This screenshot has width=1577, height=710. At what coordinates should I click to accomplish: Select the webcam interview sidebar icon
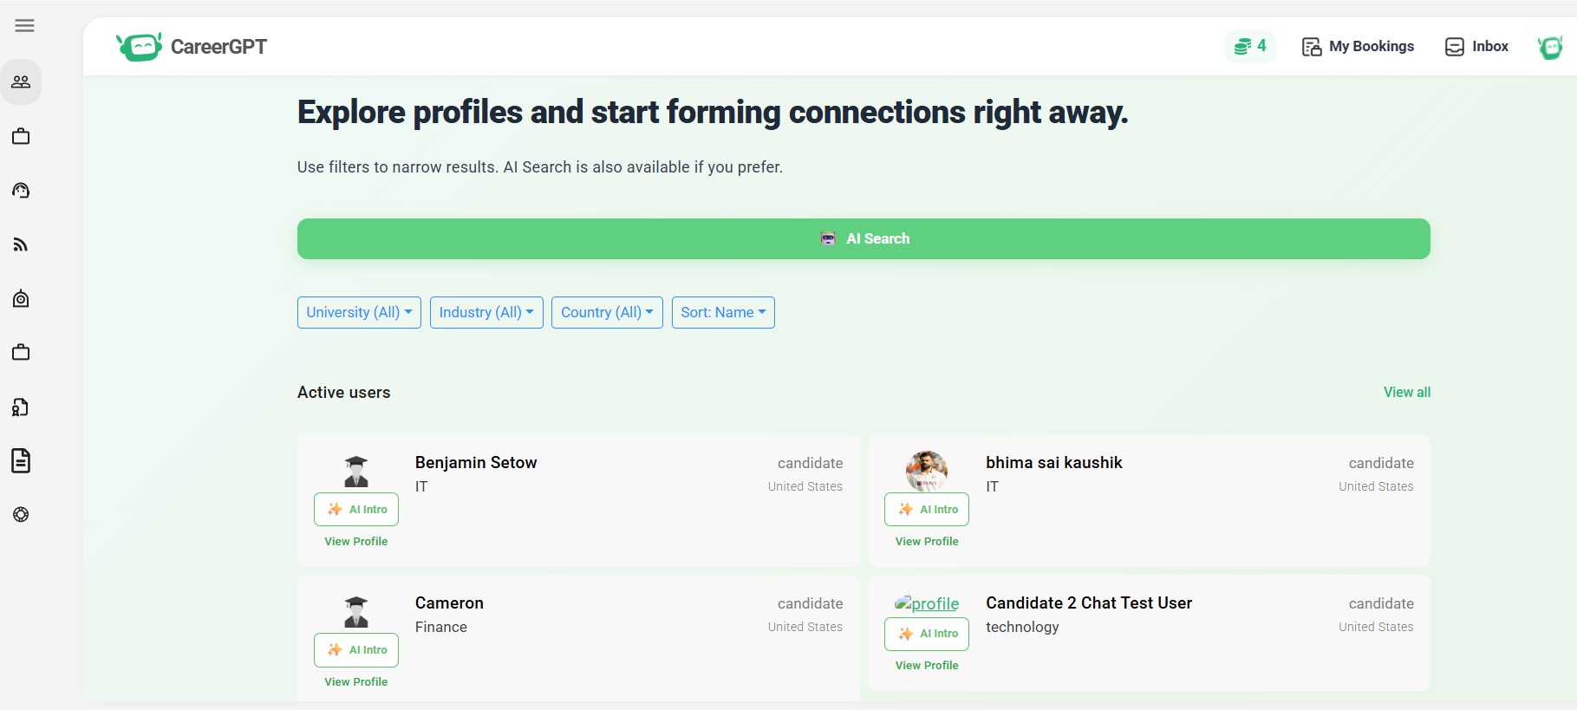tap(21, 298)
